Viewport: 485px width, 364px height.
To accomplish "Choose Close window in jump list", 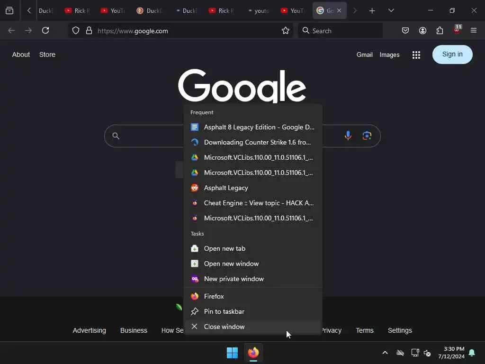I will pos(253,327).
